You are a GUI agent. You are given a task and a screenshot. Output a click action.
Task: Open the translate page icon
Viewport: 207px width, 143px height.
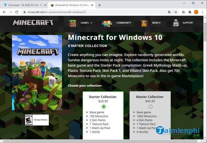(169, 12)
